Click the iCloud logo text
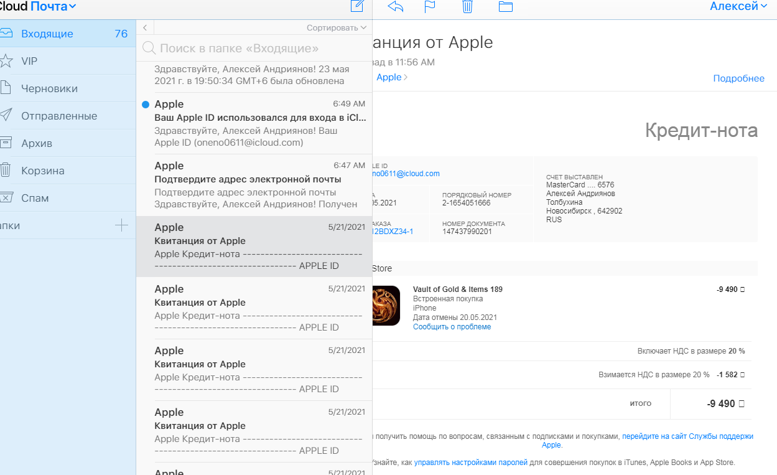 (14, 6)
